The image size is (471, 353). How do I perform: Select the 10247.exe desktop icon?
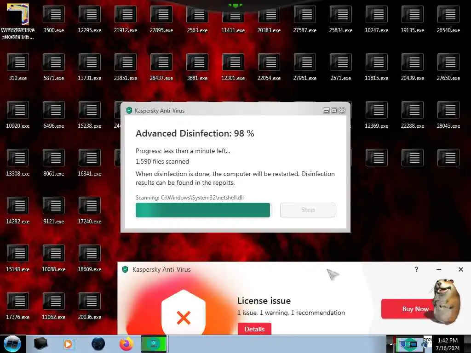377,14
